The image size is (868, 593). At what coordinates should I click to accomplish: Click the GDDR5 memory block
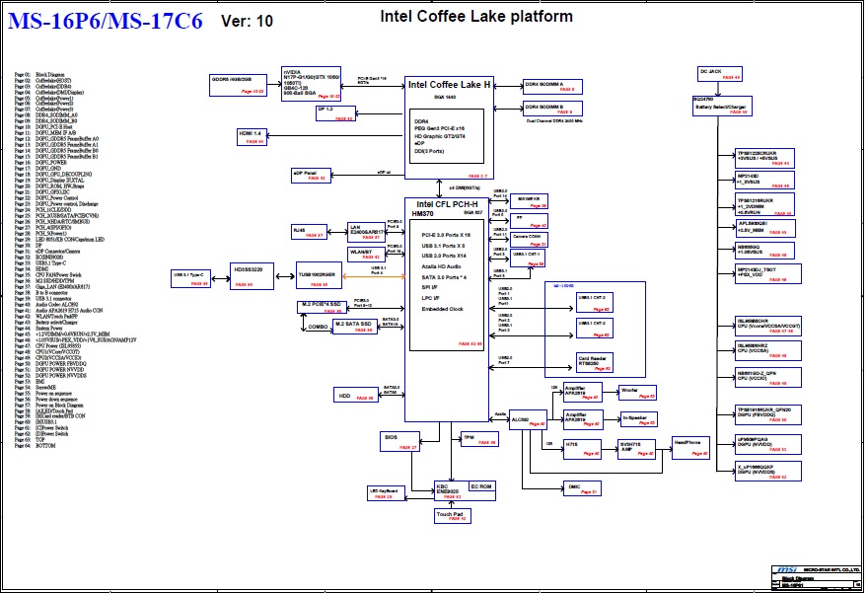[238, 84]
